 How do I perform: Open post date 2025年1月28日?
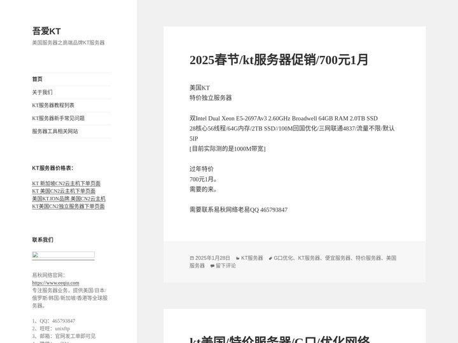(x=212, y=258)
